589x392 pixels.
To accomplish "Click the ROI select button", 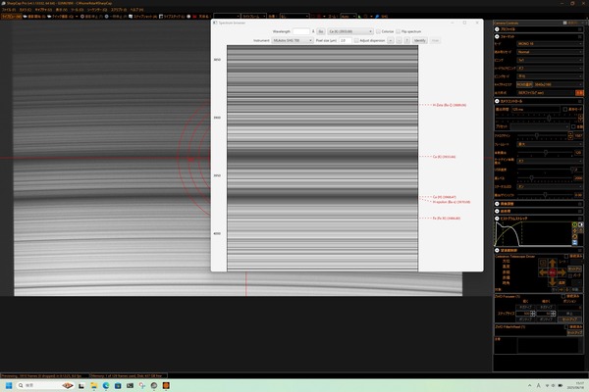I will [524, 85].
